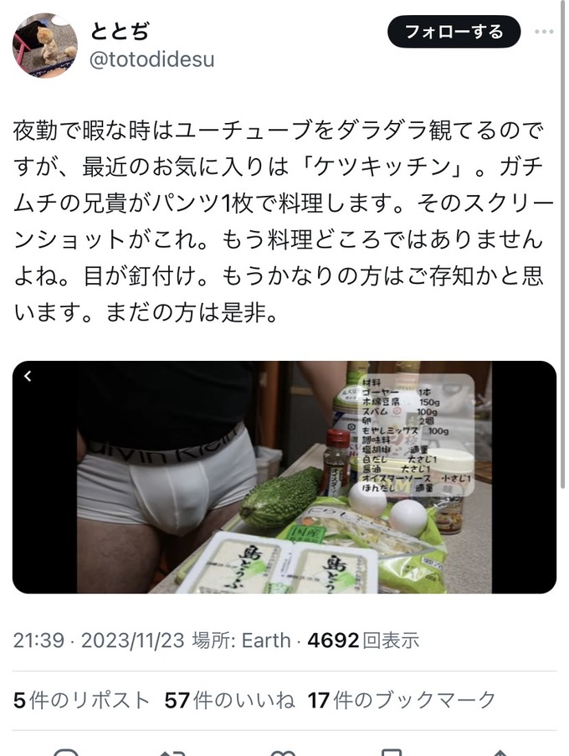Open the 21:39 · 2023/11/23 timestamp
The height and width of the screenshot is (756, 569).
coord(98,640)
